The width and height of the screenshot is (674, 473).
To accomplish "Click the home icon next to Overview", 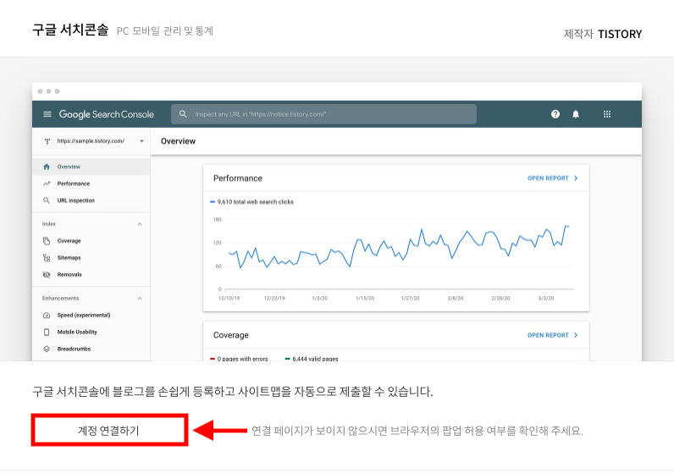I will point(47,167).
